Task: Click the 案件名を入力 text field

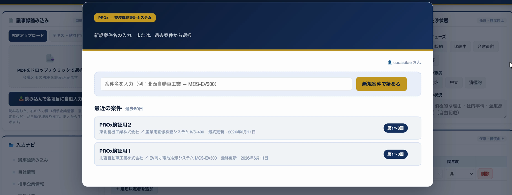Action: (x=226, y=84)
